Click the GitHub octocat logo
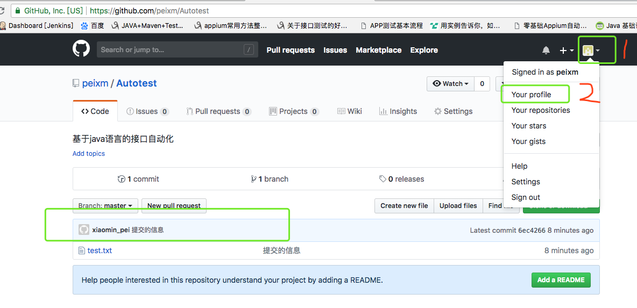Image resolution: width=637 pixels, height=308 pixels. (81, 48)
